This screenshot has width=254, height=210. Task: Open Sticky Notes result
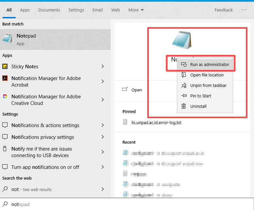[x=24, y=66]
